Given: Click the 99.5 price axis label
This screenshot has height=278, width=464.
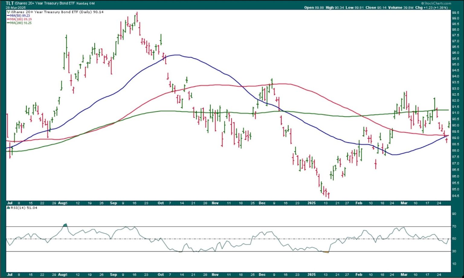Looking at the screenshot, I should tap(456, 13).
